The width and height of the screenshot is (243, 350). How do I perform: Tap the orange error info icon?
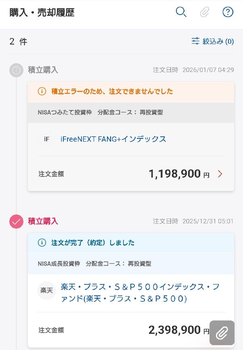point(42,91)
